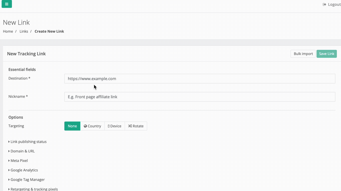Select None targeting option
The width and height of the screenshot is (341, 191).
click(72, 126)
